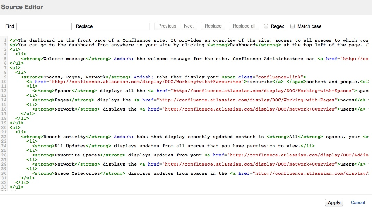Apply the source code changes

coord(334,202)
